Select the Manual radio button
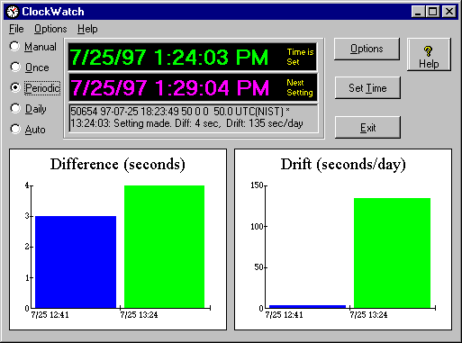This screenshot has width=462, height=343. tap(14, 46)
